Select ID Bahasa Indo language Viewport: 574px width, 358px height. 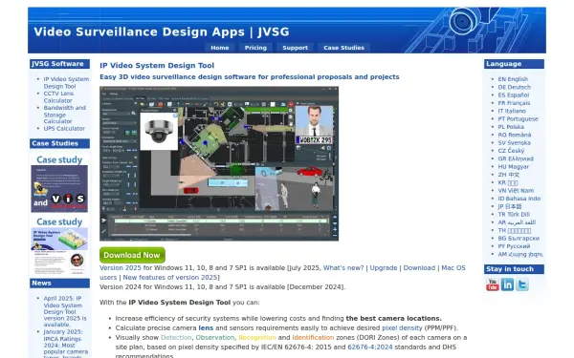tap(519, 199)
